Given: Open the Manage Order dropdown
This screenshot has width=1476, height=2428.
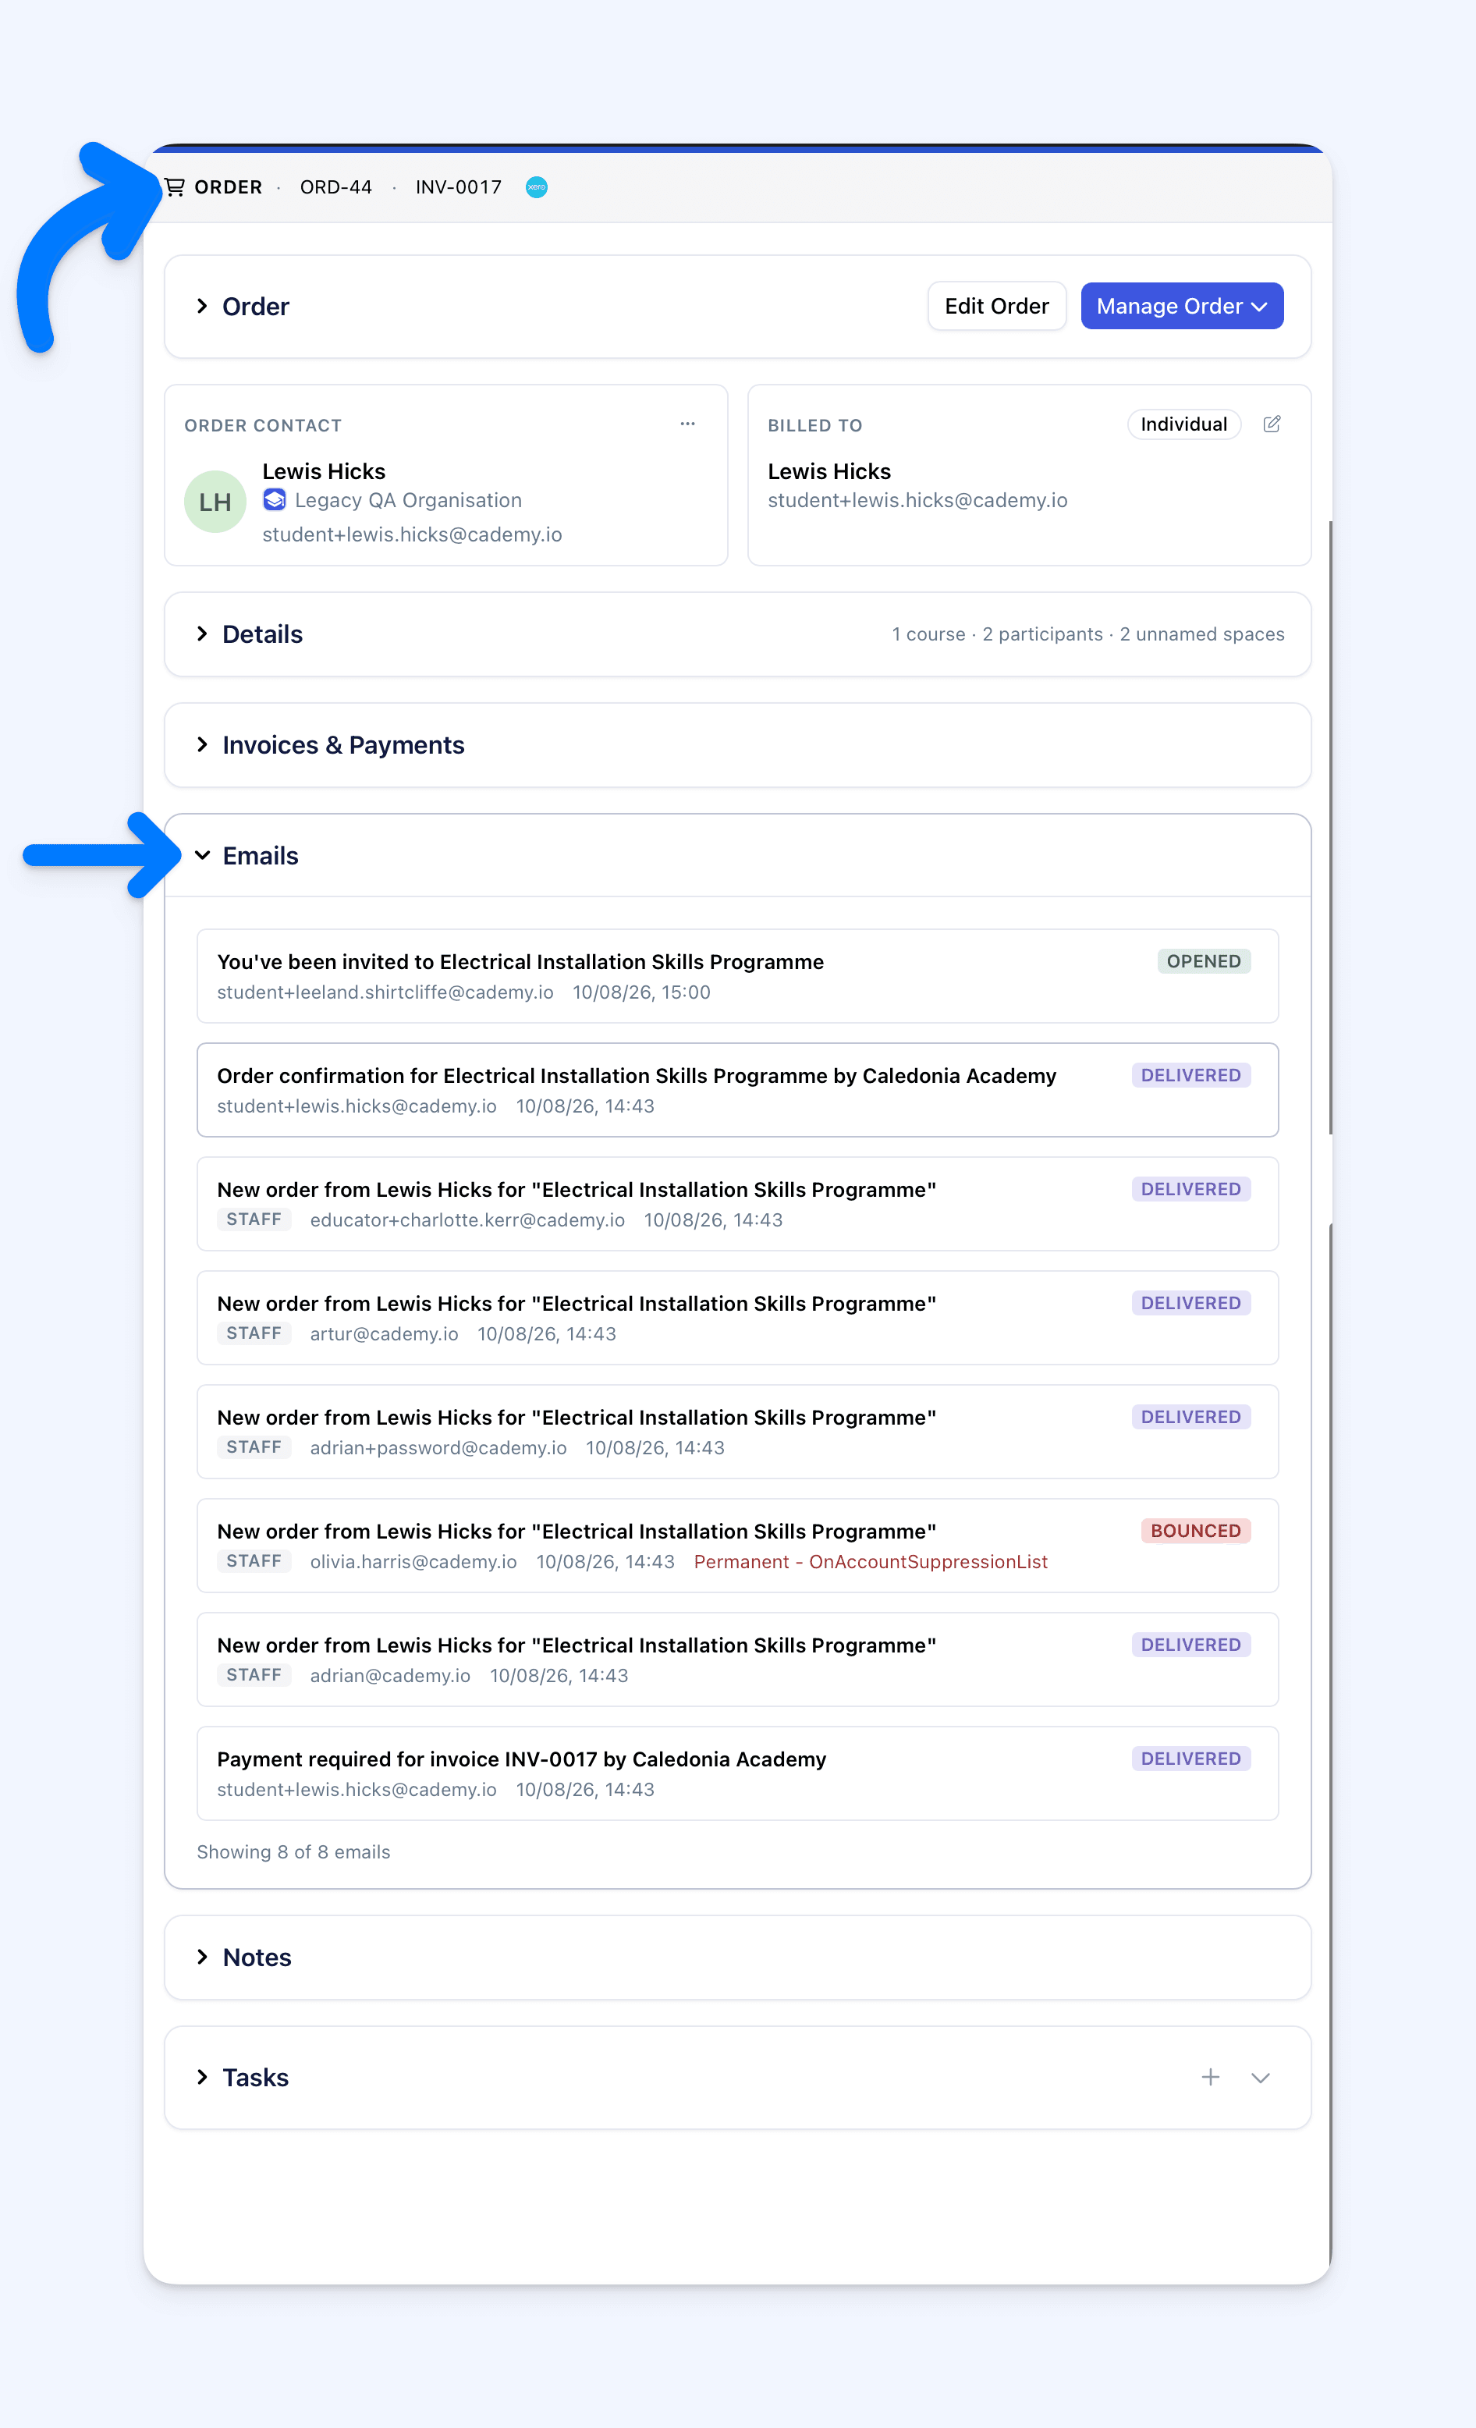Looking at the screenshot, I should pos(1181,307).
